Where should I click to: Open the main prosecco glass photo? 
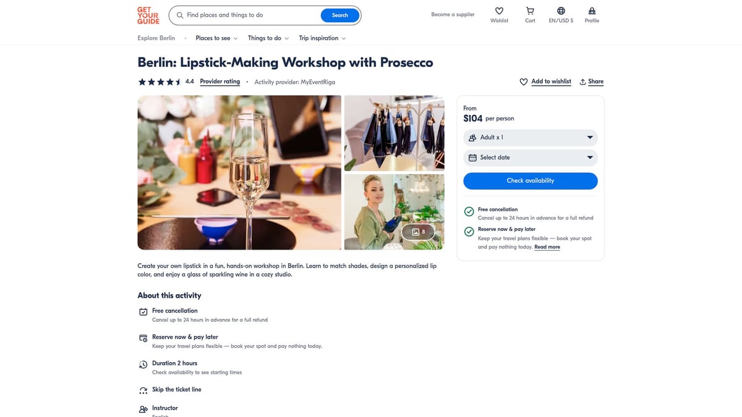coord(239,172)
